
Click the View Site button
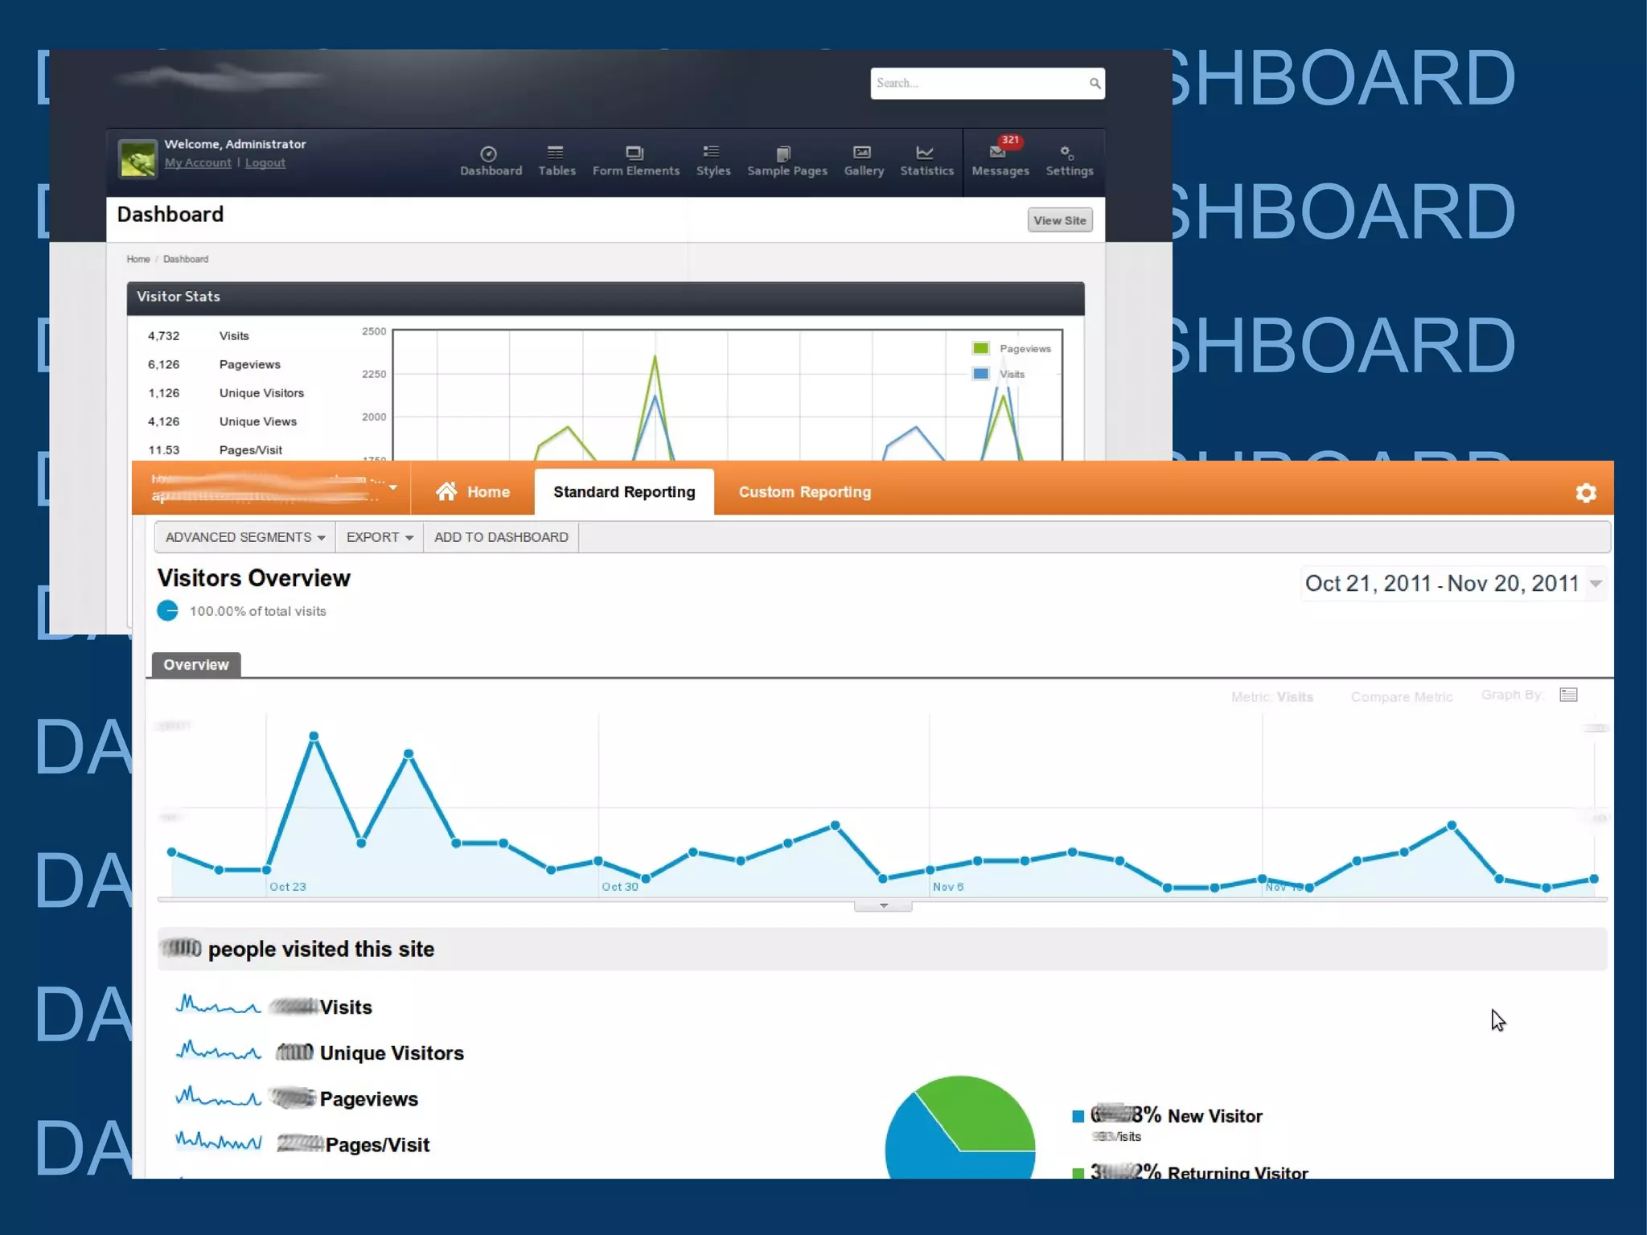point(1059,220)
